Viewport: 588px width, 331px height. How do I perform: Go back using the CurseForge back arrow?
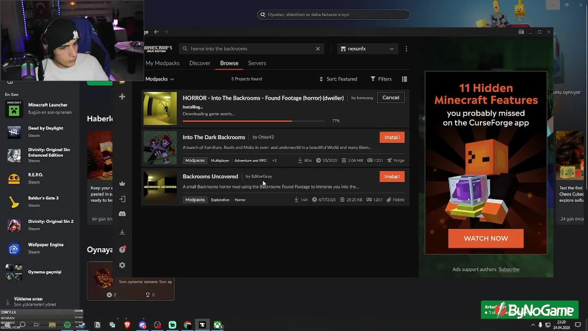156,32
